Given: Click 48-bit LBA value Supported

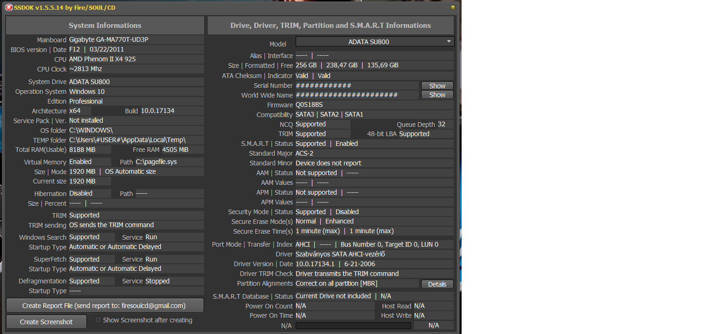Looking at the screenshot, I should click(426, 134).
